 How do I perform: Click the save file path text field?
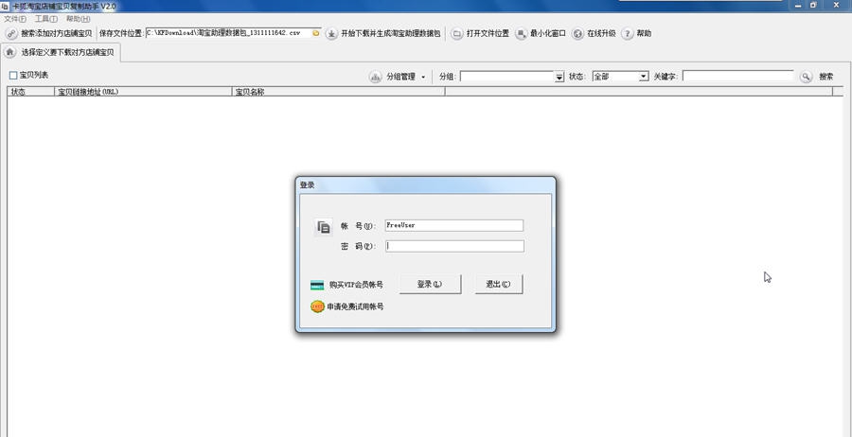229,33
